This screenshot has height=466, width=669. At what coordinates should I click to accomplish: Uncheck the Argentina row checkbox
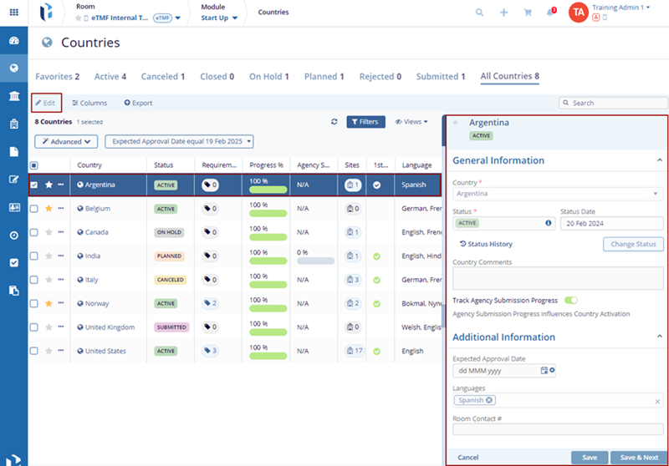click(34, 185)
